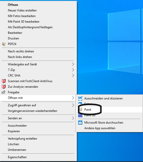
Task: Open the PDF24 menu entry
Action: pos(38,44)
